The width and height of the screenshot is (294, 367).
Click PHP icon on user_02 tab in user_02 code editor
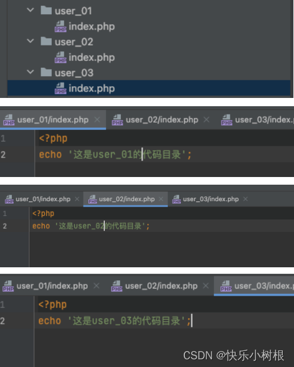(x=93, y=199)
